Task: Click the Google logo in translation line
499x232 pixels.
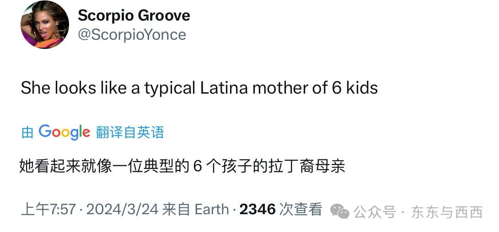Action: click(x=64, y=132)
